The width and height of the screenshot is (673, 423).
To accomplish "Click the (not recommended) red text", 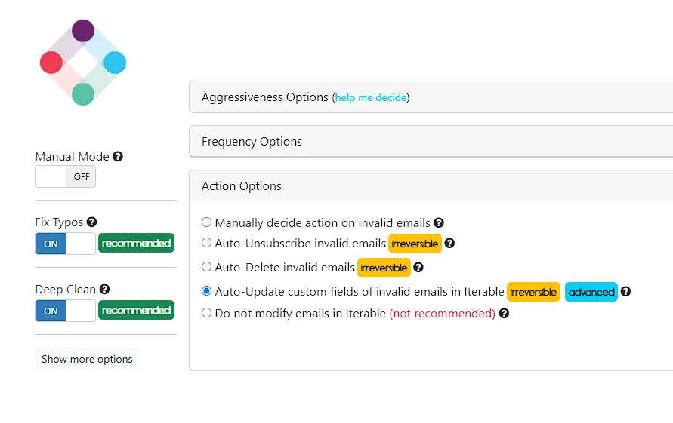I will [x=442, y=314].
